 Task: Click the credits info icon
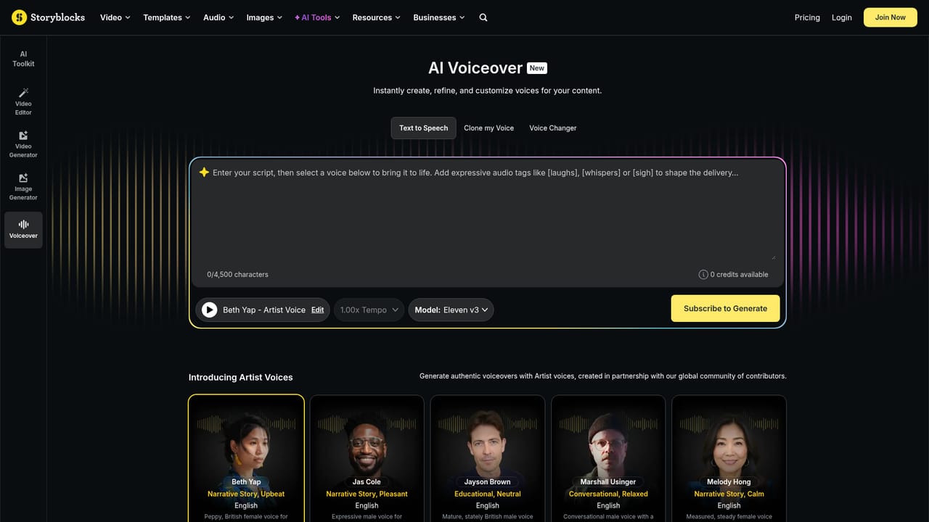(703, 275)
